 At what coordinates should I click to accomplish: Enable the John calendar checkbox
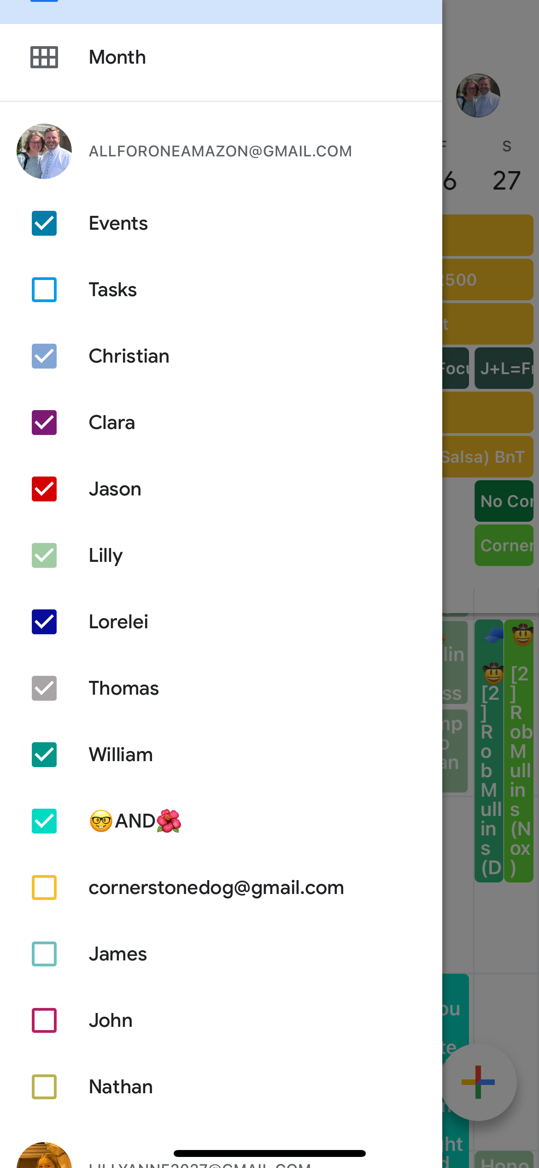[44, 1020]
